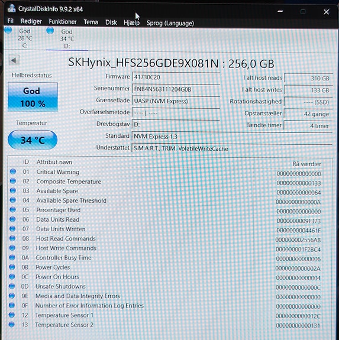Click status dot for Number of Error Information Log Entries

(x=12, y=305)
